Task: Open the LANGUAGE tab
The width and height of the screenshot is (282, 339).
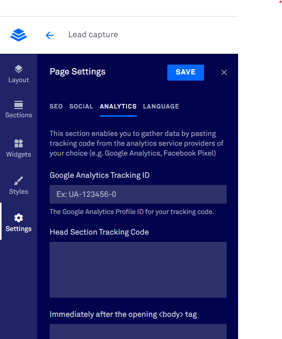Action: tap(161, 106)
